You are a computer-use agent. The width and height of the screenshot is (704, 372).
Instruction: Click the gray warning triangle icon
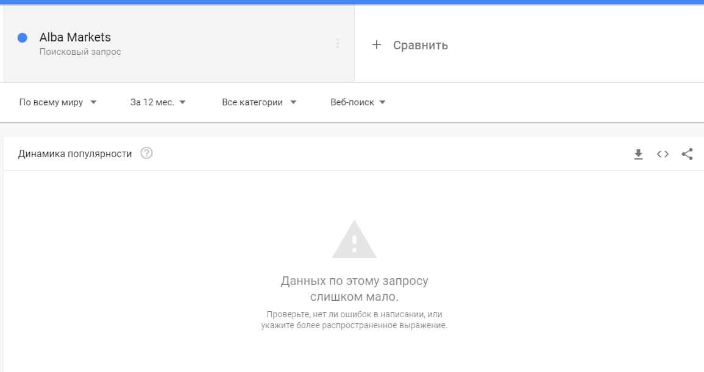[354, 239]
